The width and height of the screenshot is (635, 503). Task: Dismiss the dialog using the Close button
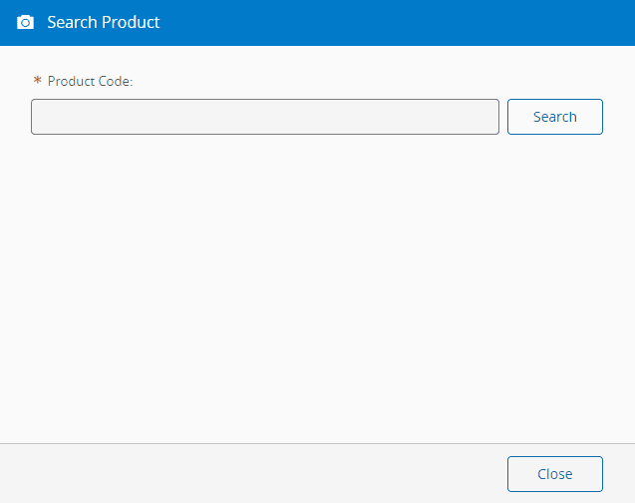pos(554,474)
